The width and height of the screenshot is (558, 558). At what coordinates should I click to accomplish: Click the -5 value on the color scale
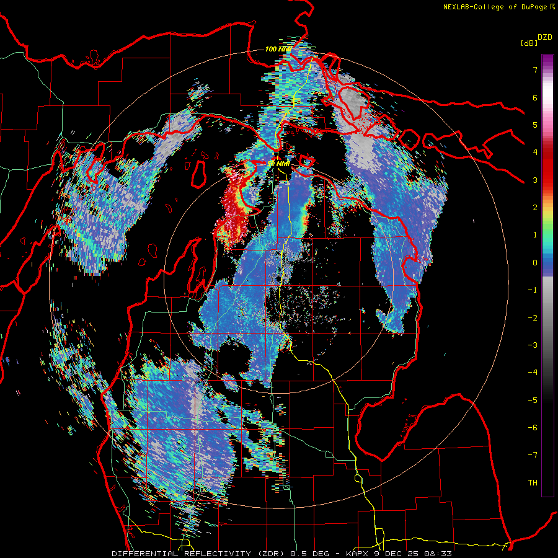pos(533,401)
